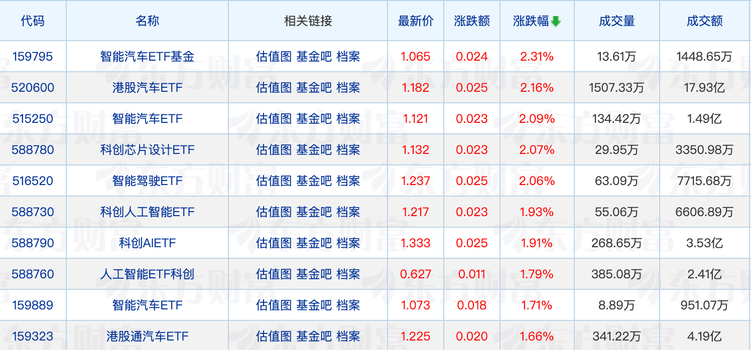This screenshot has width=751, height=350.
Task: Open 基金吧 for 520600 row
Action: point(314,88)
